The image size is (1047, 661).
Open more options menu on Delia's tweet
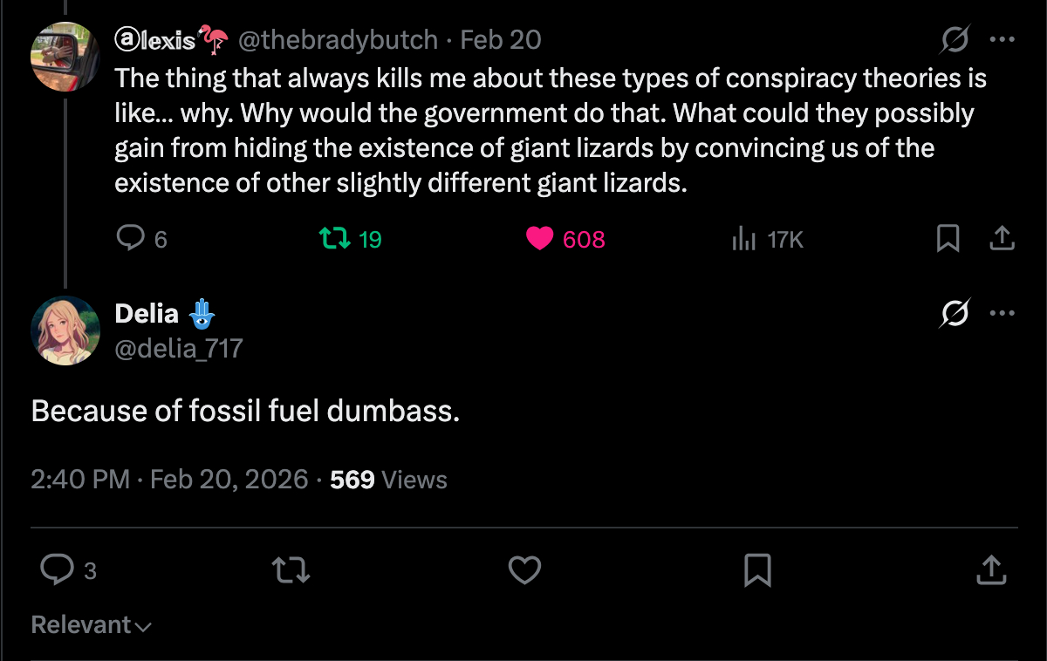pyautogui.click(x=1003, y=313)
